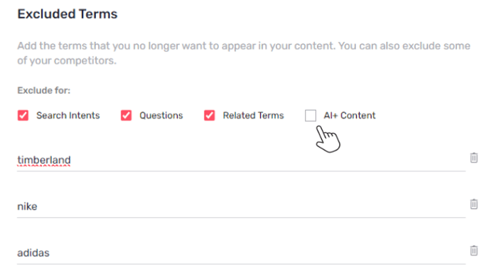
Task: Uncheck the Search Intents checkbox
Action: 23,115
